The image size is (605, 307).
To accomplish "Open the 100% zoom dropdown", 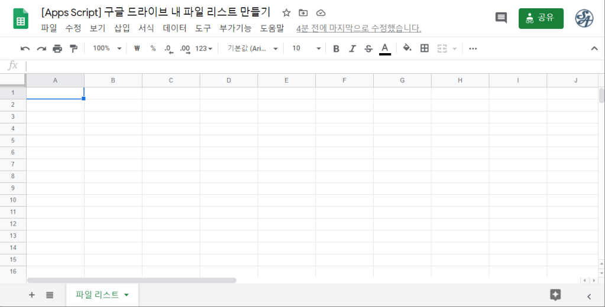I will click(x=107, y=48).
